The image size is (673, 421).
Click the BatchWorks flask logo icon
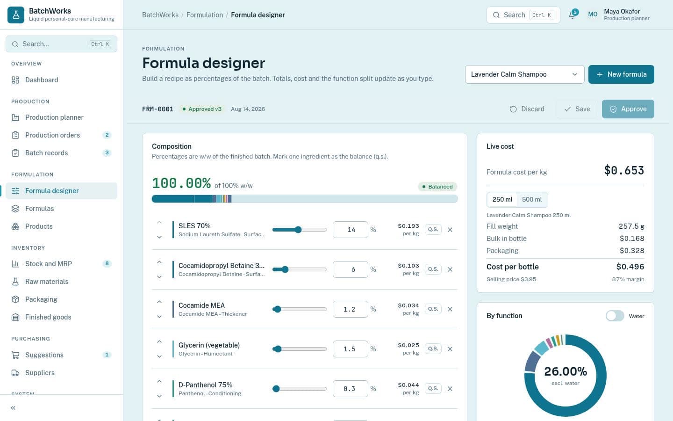(16, 15)
